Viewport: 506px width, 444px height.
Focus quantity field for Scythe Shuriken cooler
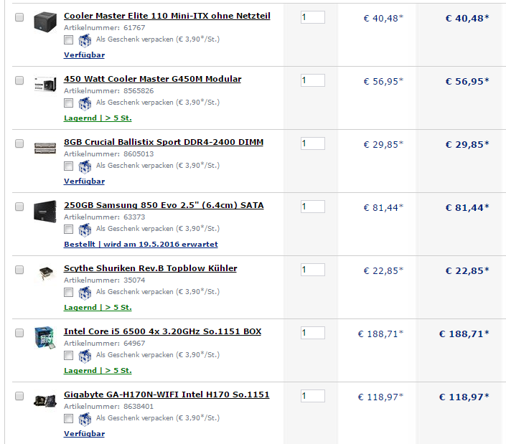pyautogui.click(x=313, y=270)
